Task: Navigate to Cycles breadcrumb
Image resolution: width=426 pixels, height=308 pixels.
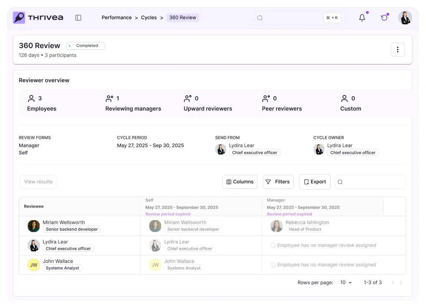Action: point(149,18)
